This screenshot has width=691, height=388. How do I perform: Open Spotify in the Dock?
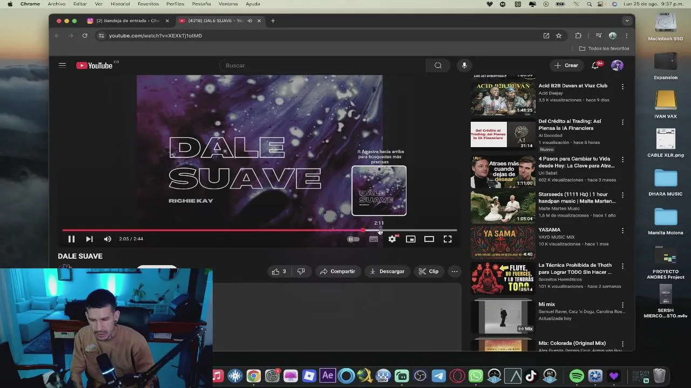point(577,376)
